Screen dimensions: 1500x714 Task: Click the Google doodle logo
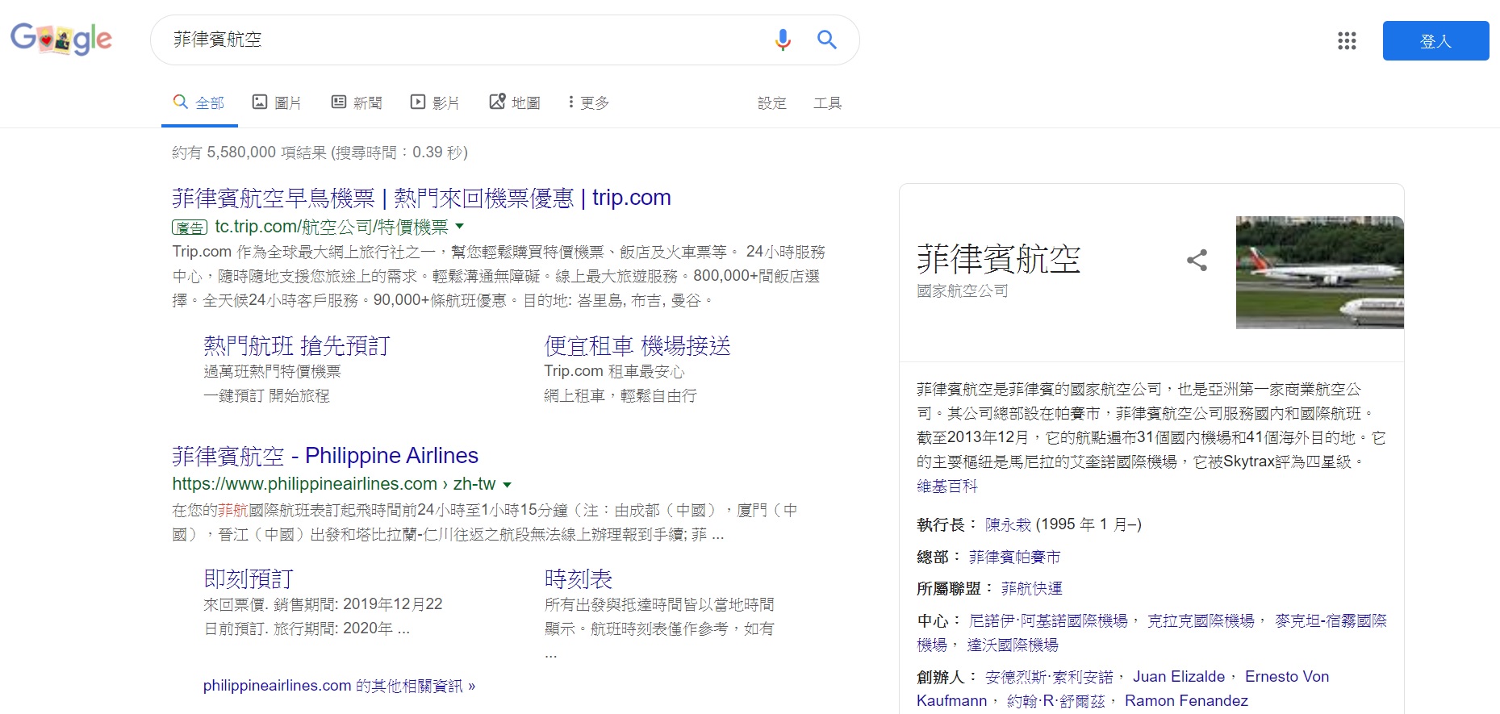point(61,39)
